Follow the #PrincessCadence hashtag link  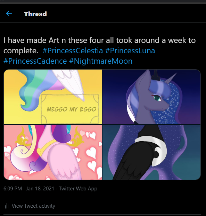pyautogui.click(x=35, y=61)
